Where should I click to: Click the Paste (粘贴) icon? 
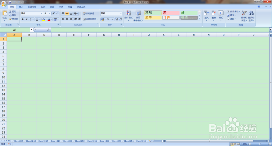click(x=5, y=13)
